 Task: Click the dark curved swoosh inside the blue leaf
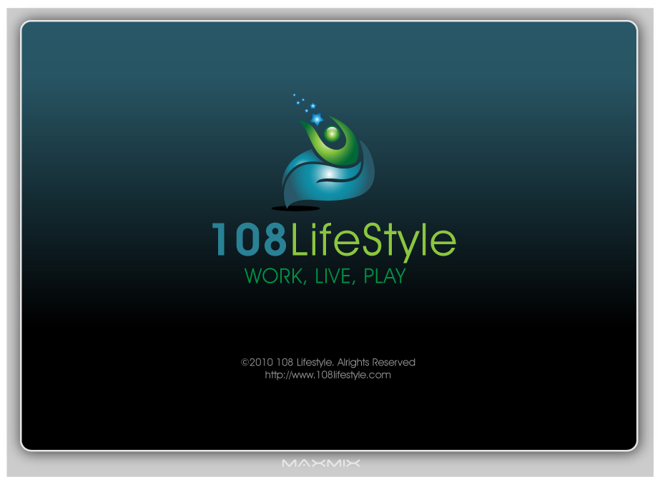336,179
